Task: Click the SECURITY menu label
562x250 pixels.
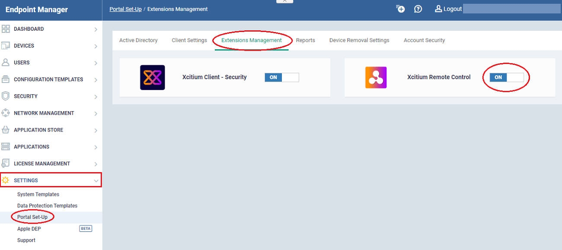Action: (x=26, y=96)
